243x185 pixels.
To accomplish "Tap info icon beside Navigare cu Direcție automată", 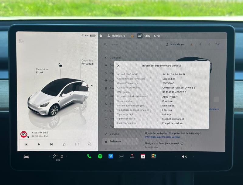I will point(182,143).
